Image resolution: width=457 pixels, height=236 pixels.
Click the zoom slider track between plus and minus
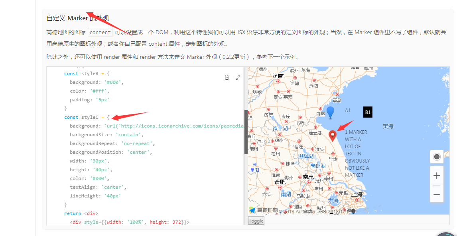point(437,185)
